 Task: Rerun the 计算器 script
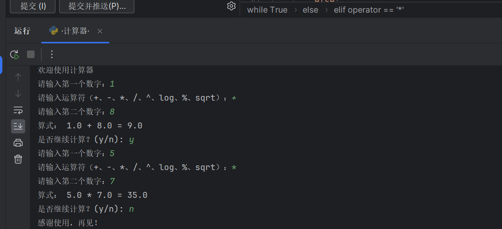click(x=14, y=54)
